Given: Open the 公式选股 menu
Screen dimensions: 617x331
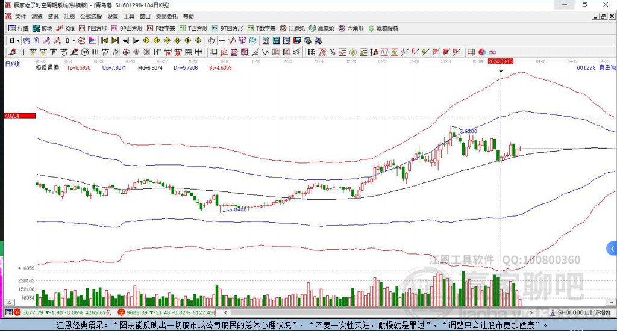Looking at the screenshot, I should click(x=91, y=16).
